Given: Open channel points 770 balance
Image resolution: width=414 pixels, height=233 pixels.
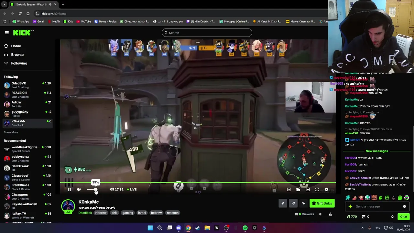Looking at the screenshot, I should [x=352, y=217].
